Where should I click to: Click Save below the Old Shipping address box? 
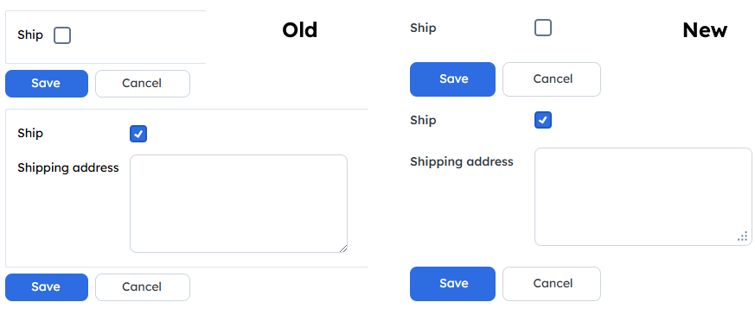(x=47, y=287)
